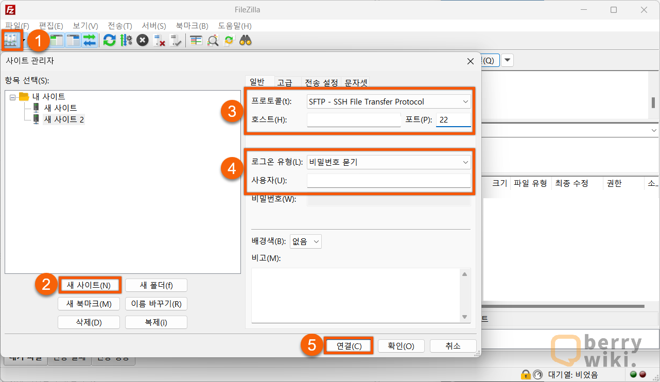Click the green refresh file lists icon
The image size is (660, 382).
pyautogui.click(x=109, y=40)
